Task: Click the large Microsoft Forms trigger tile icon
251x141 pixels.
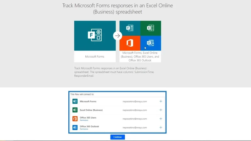Action: [95, 35]
